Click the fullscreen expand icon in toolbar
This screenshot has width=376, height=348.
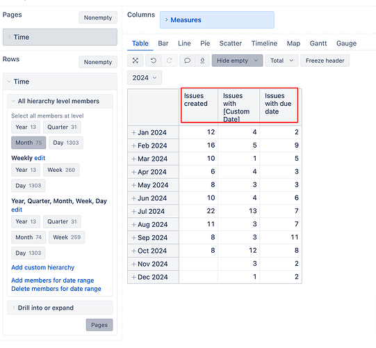click(136, 61)
